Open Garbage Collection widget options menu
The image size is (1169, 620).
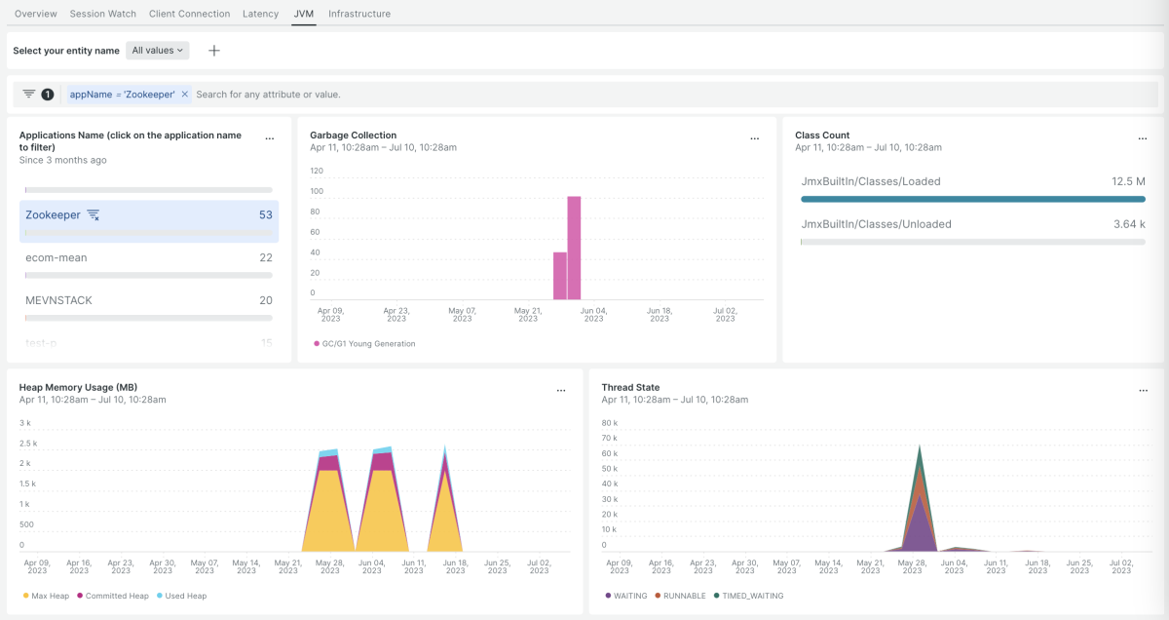pos(754,139)
